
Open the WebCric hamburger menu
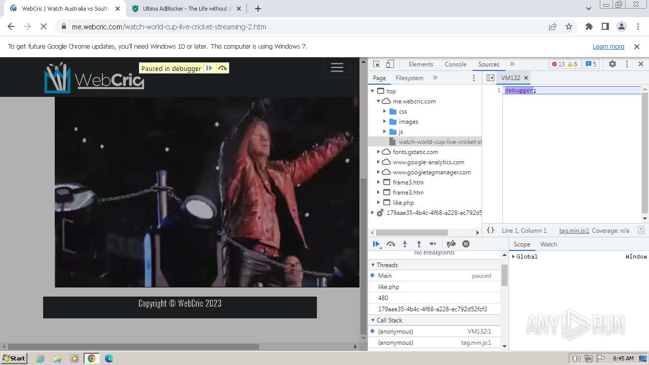tap(337, 68)
